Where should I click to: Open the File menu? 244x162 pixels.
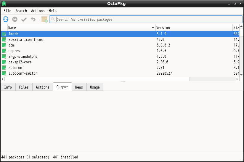[7, 11]
